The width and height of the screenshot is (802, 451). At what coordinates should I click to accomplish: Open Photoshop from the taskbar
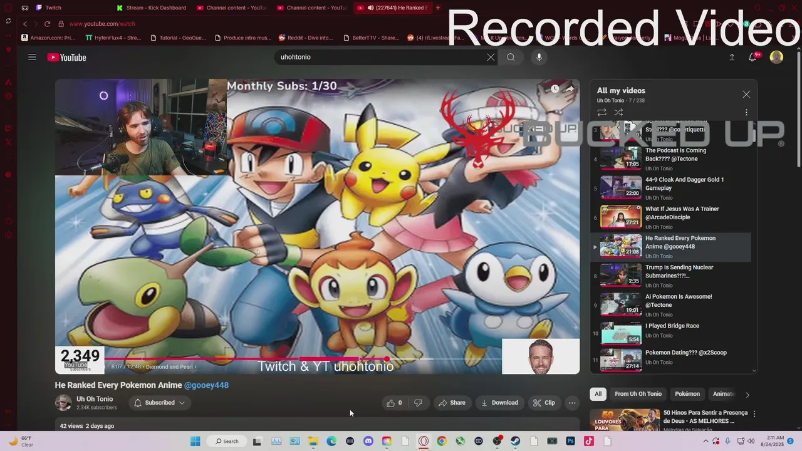[x=571, y=441]
